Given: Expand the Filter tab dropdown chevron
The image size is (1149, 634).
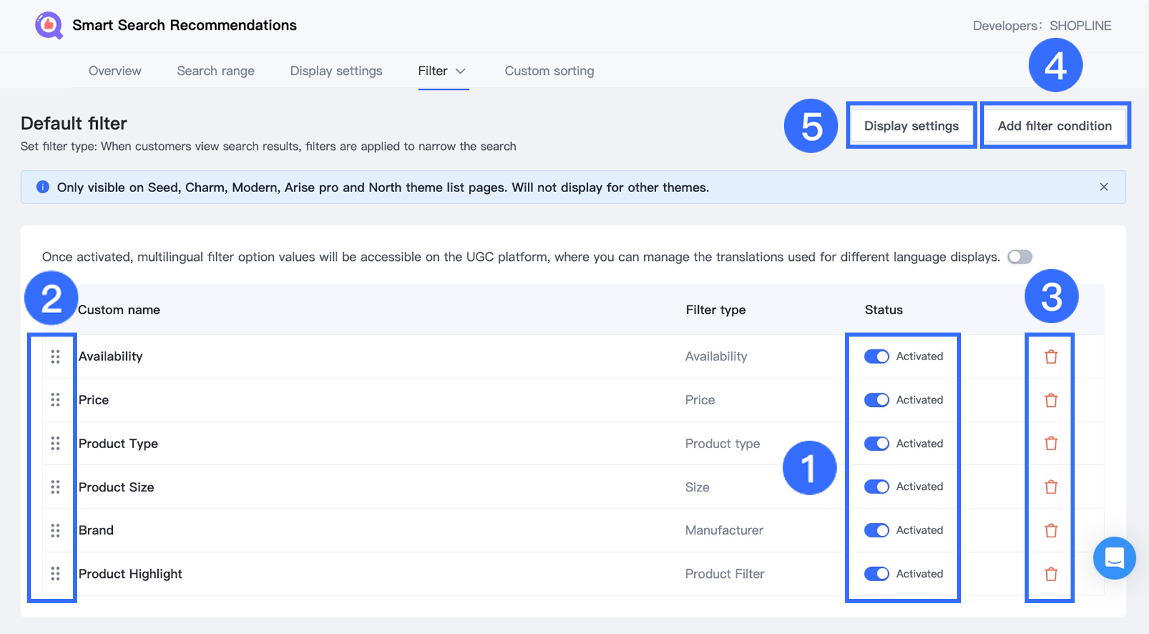Looking at the screenshot, I should [461, 71].
